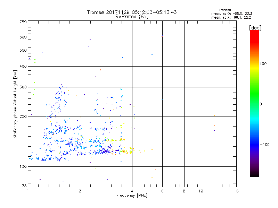The height and width of the screenshot is (208, 278).
Task: Click the frequency axis tick label "2"
Action: coord(80,191)
